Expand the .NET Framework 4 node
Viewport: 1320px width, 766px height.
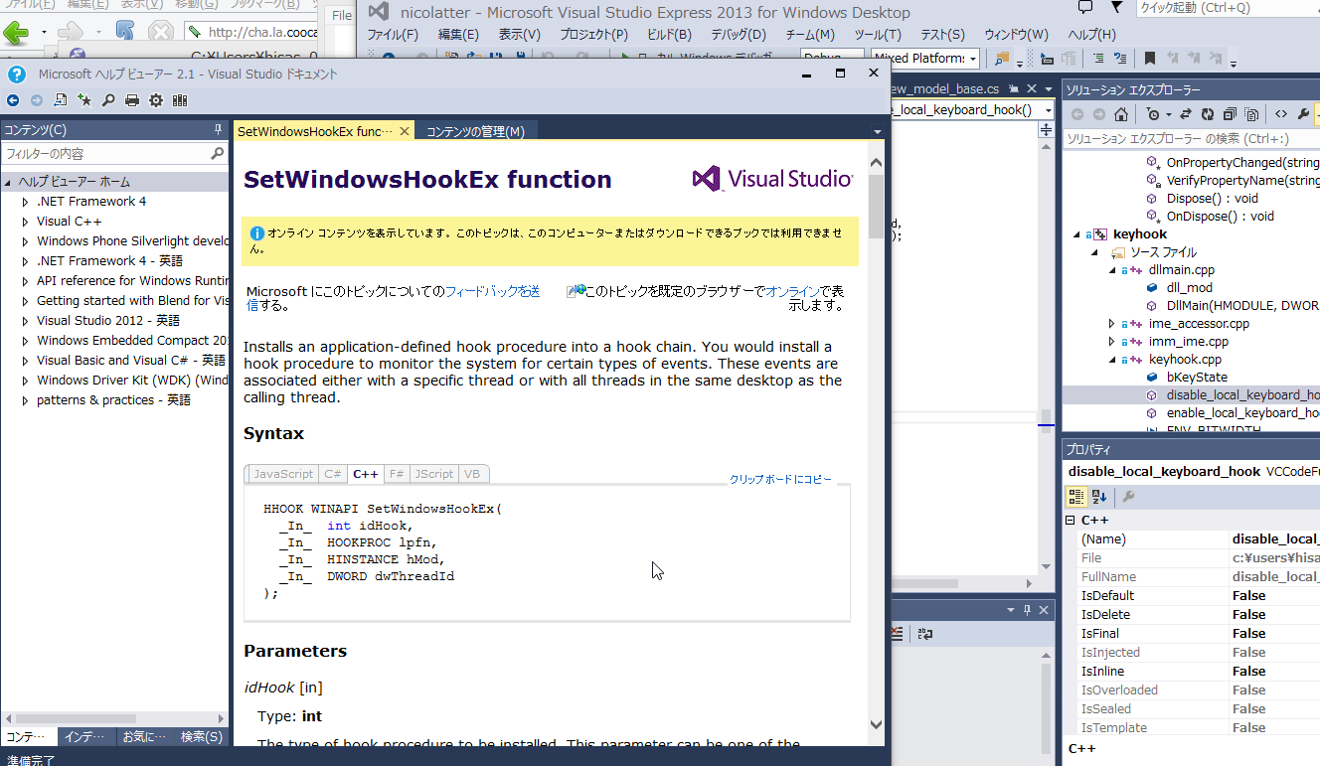[x=26, y=202]
